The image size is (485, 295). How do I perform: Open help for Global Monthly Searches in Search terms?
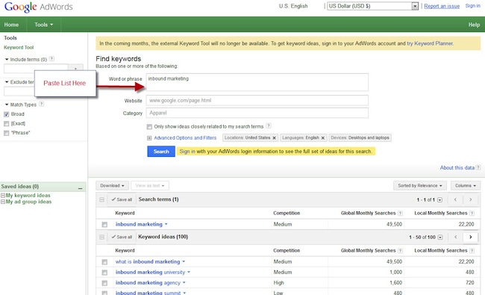click(400, 213)
